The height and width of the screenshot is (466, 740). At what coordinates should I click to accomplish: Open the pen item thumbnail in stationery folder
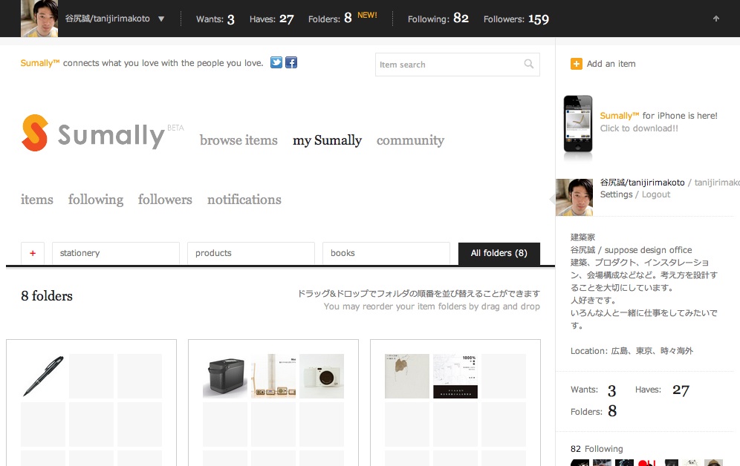point(43,376)
